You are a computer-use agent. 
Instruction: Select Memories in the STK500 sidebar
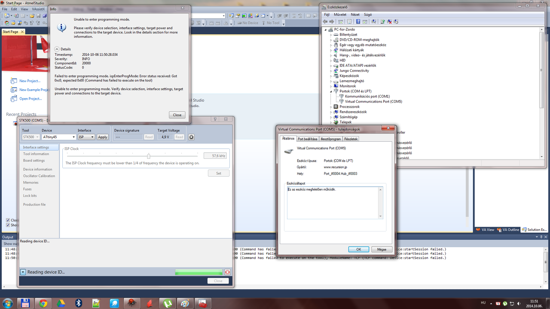tap(31, 182)
